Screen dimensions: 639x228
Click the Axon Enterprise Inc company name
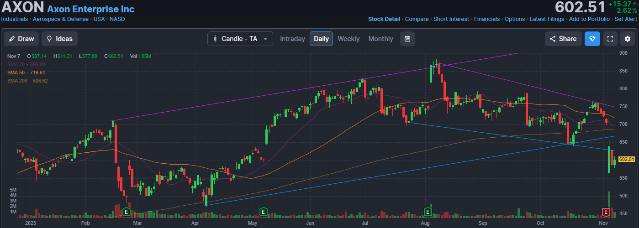91,9
